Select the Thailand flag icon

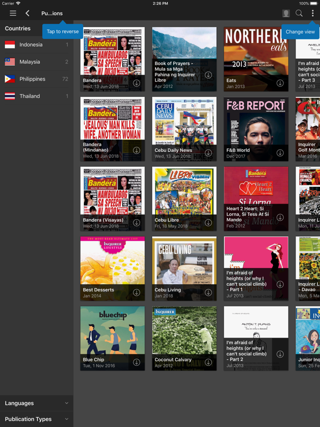click(x=10, y=96)
